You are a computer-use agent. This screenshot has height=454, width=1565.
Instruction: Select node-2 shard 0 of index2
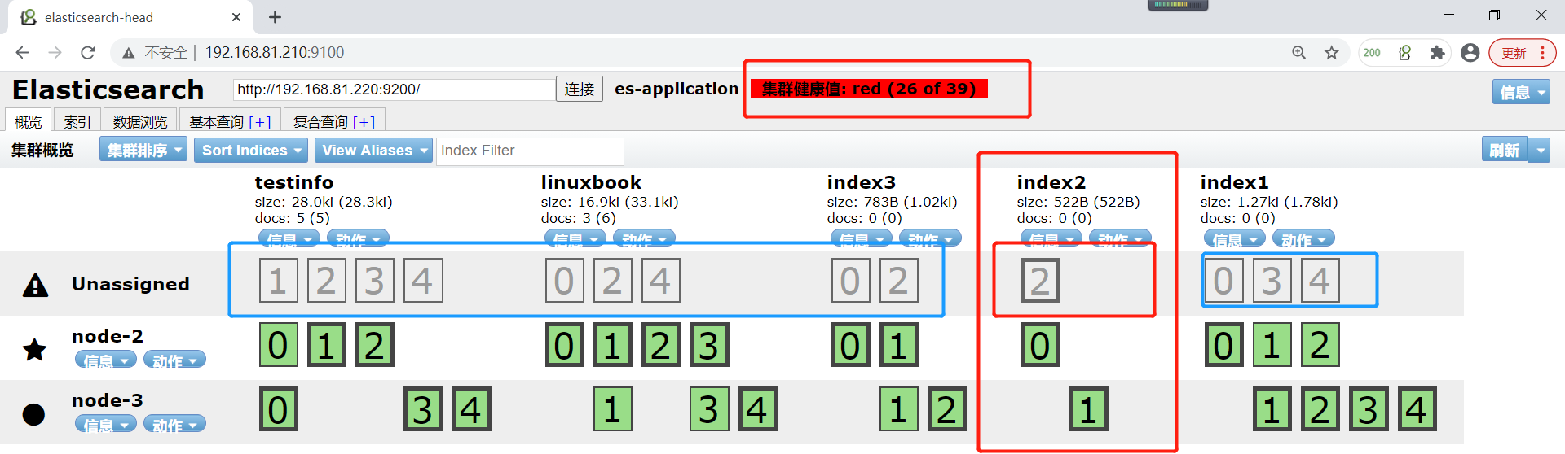(x=1041, y=345)
